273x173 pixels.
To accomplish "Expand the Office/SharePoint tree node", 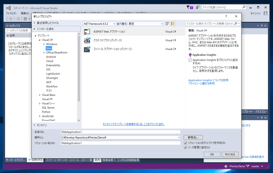I will (x=44, y=52).
